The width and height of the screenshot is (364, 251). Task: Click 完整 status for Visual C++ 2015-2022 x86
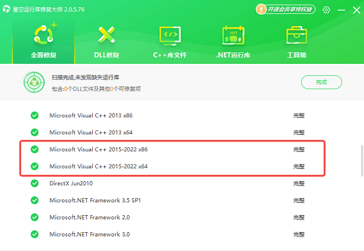coord(298,150)
